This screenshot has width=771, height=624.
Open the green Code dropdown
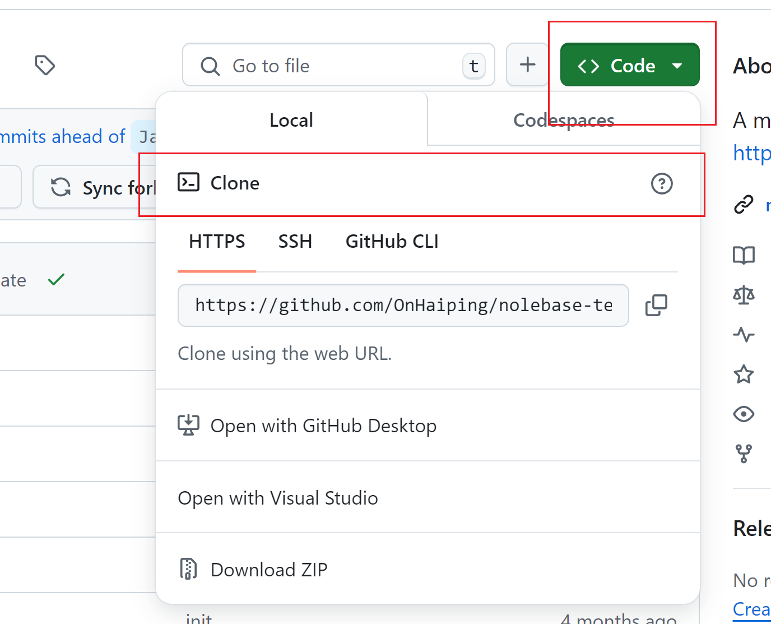pos(630,65)
